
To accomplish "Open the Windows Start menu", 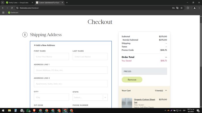I will click(3, 110).
